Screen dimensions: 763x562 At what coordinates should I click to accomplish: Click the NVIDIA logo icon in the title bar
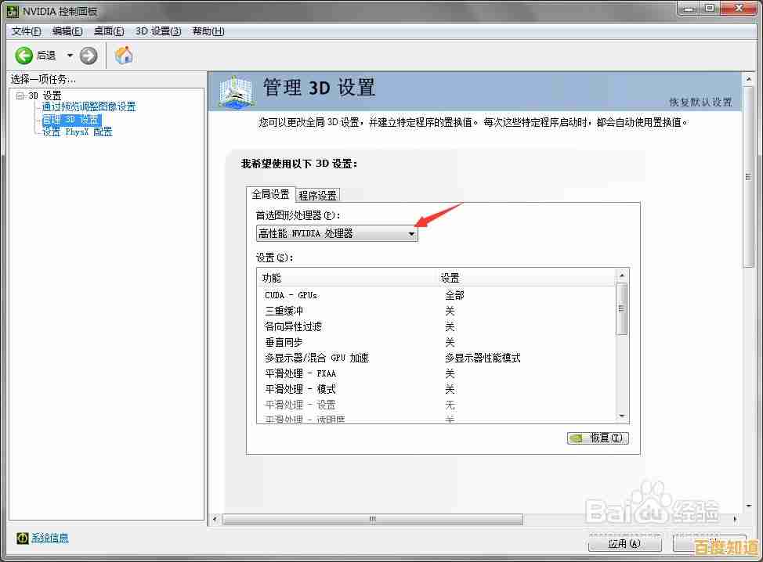13,9
